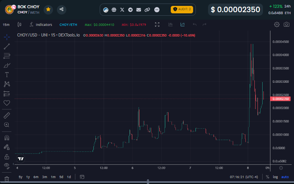Set chart range to 1y
The image size is (294, 184).
click(28, 177)
